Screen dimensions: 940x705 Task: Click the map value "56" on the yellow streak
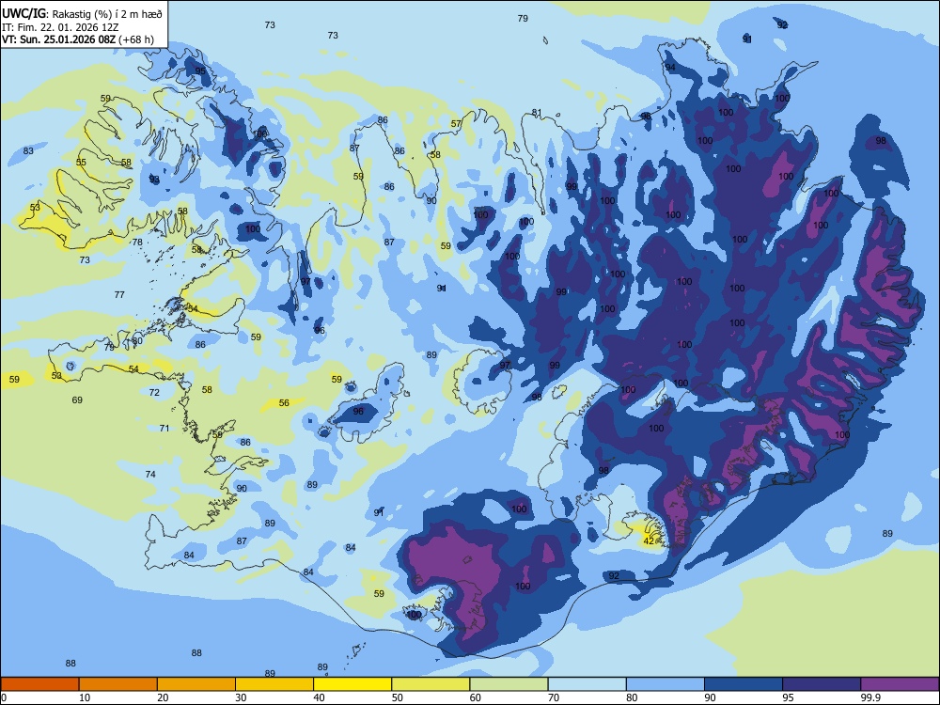click(x=284, y=403)
